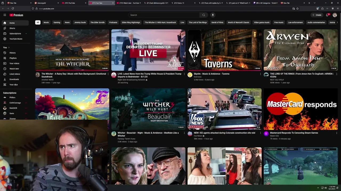This screenshot has height=191, width=341.
Task: Select the Podcasts filter chip
Action: pos(113,23)
